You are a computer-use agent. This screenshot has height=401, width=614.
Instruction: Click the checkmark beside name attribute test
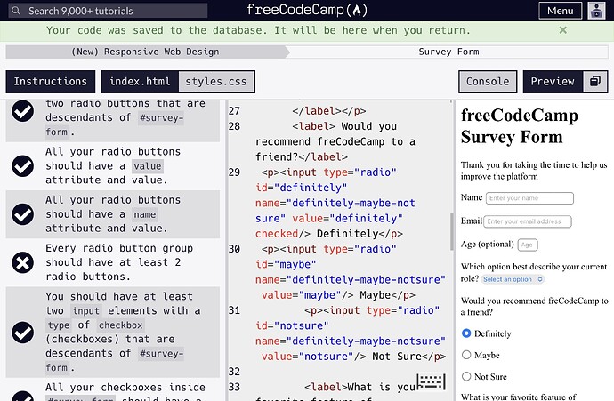(23, 214)
